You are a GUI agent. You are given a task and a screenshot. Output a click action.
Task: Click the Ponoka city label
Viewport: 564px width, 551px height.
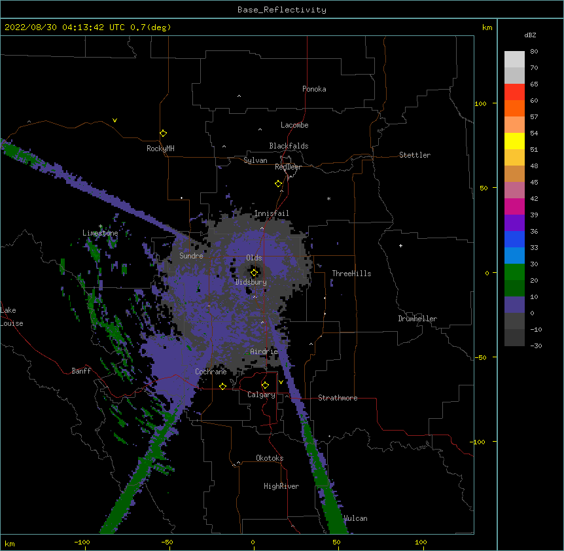click(314, 89)
